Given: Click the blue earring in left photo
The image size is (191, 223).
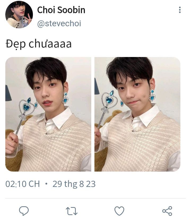Looking at the screenshot, I should (x=65, y=98).
